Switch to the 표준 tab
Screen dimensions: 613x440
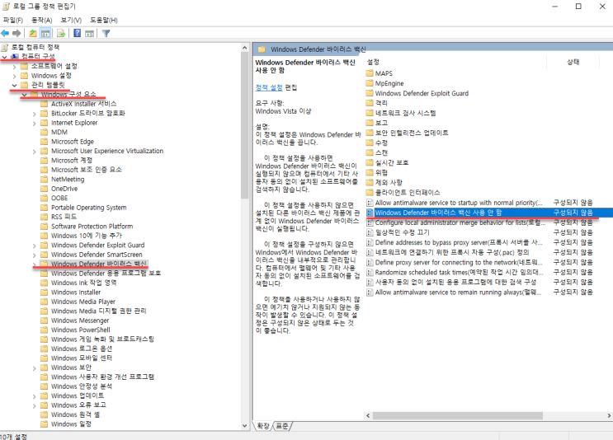[282, 425]
